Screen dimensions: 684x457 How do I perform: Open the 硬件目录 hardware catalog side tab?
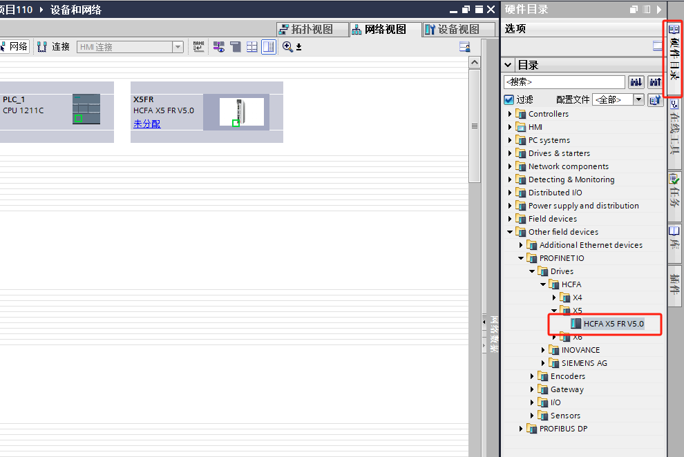(x=674, y=59)
